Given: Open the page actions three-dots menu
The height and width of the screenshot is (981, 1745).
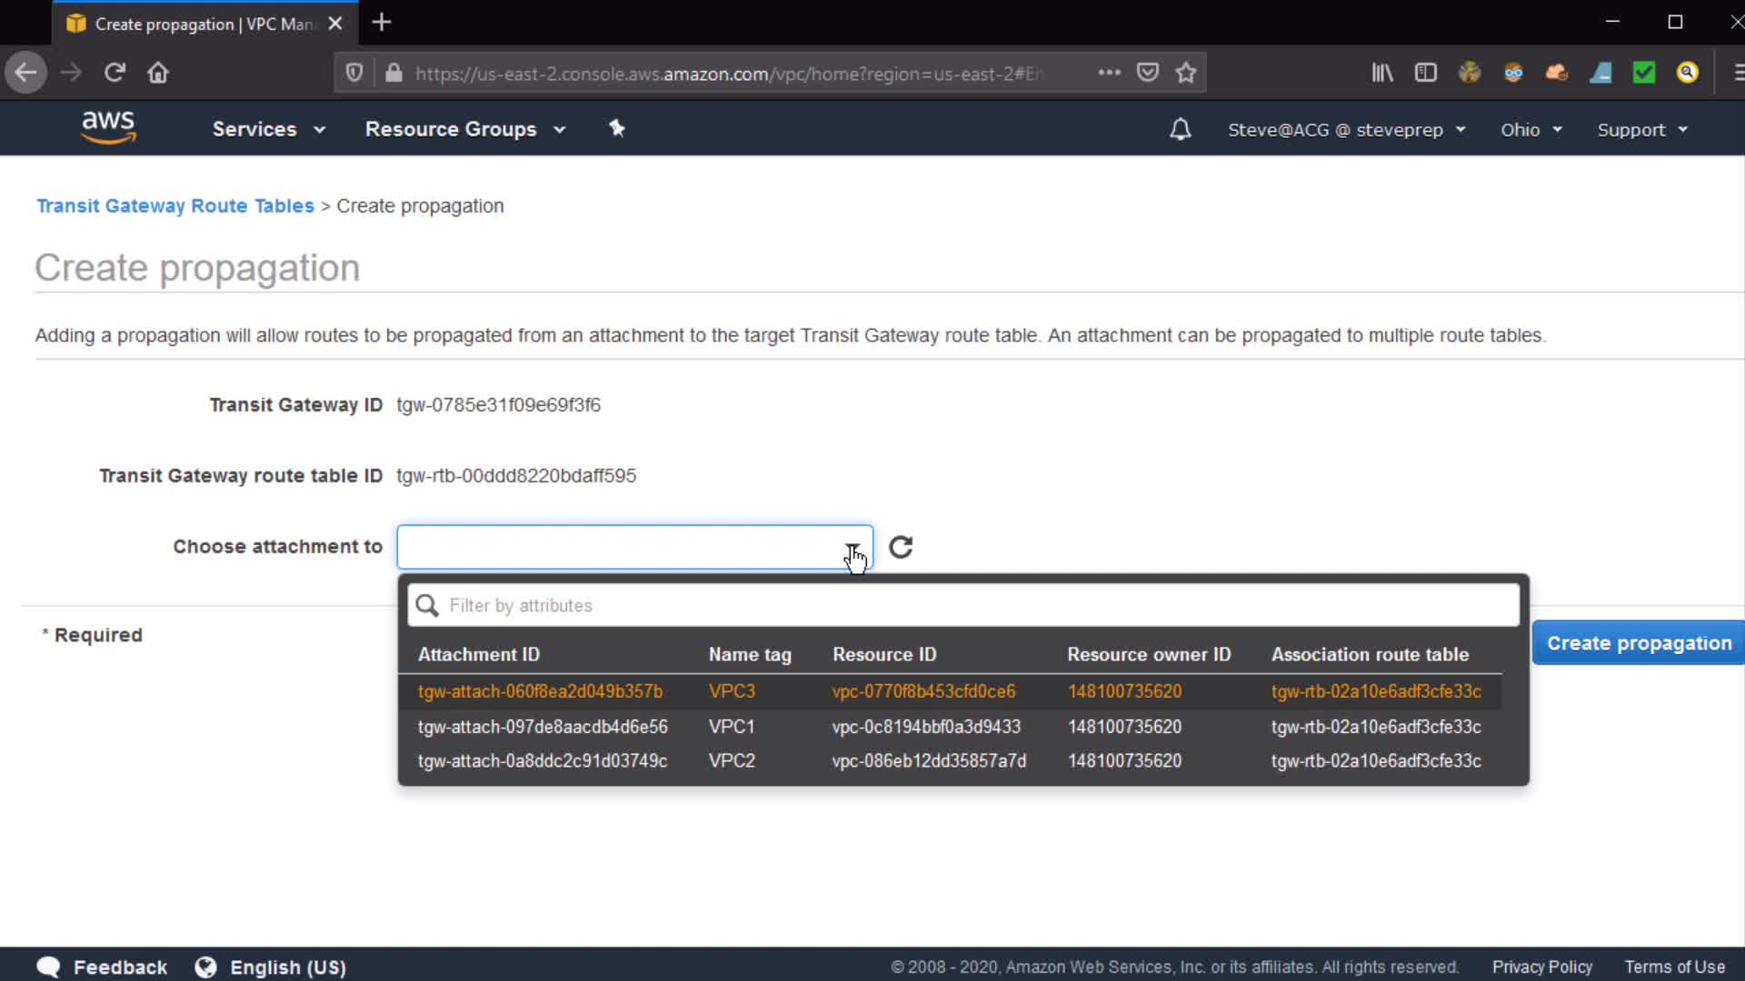Looking at the screenshot, I should click(1109, 73).
